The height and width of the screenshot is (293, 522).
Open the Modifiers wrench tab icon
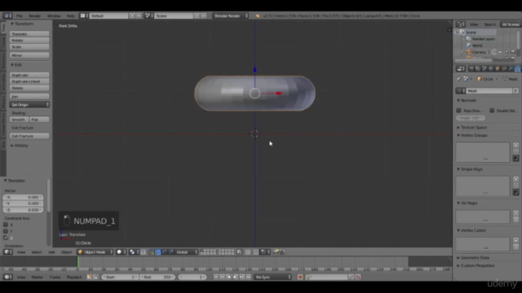point(511,68)
